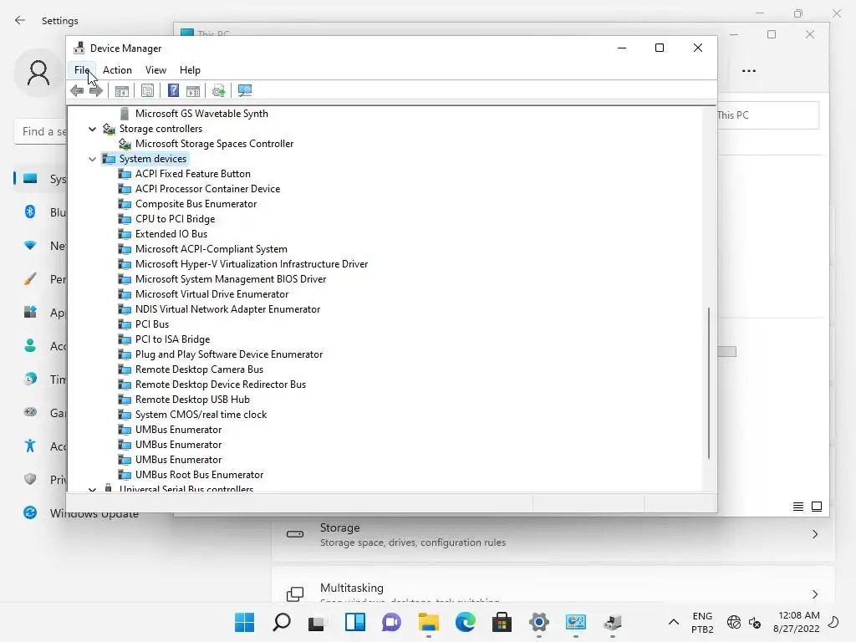This screenshot has width=856, height=642.
Task: Collapse the Storage controllers node
Action: coord(92,129)
